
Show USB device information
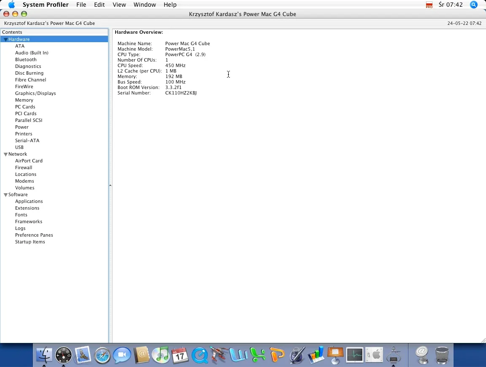[19, 147]
